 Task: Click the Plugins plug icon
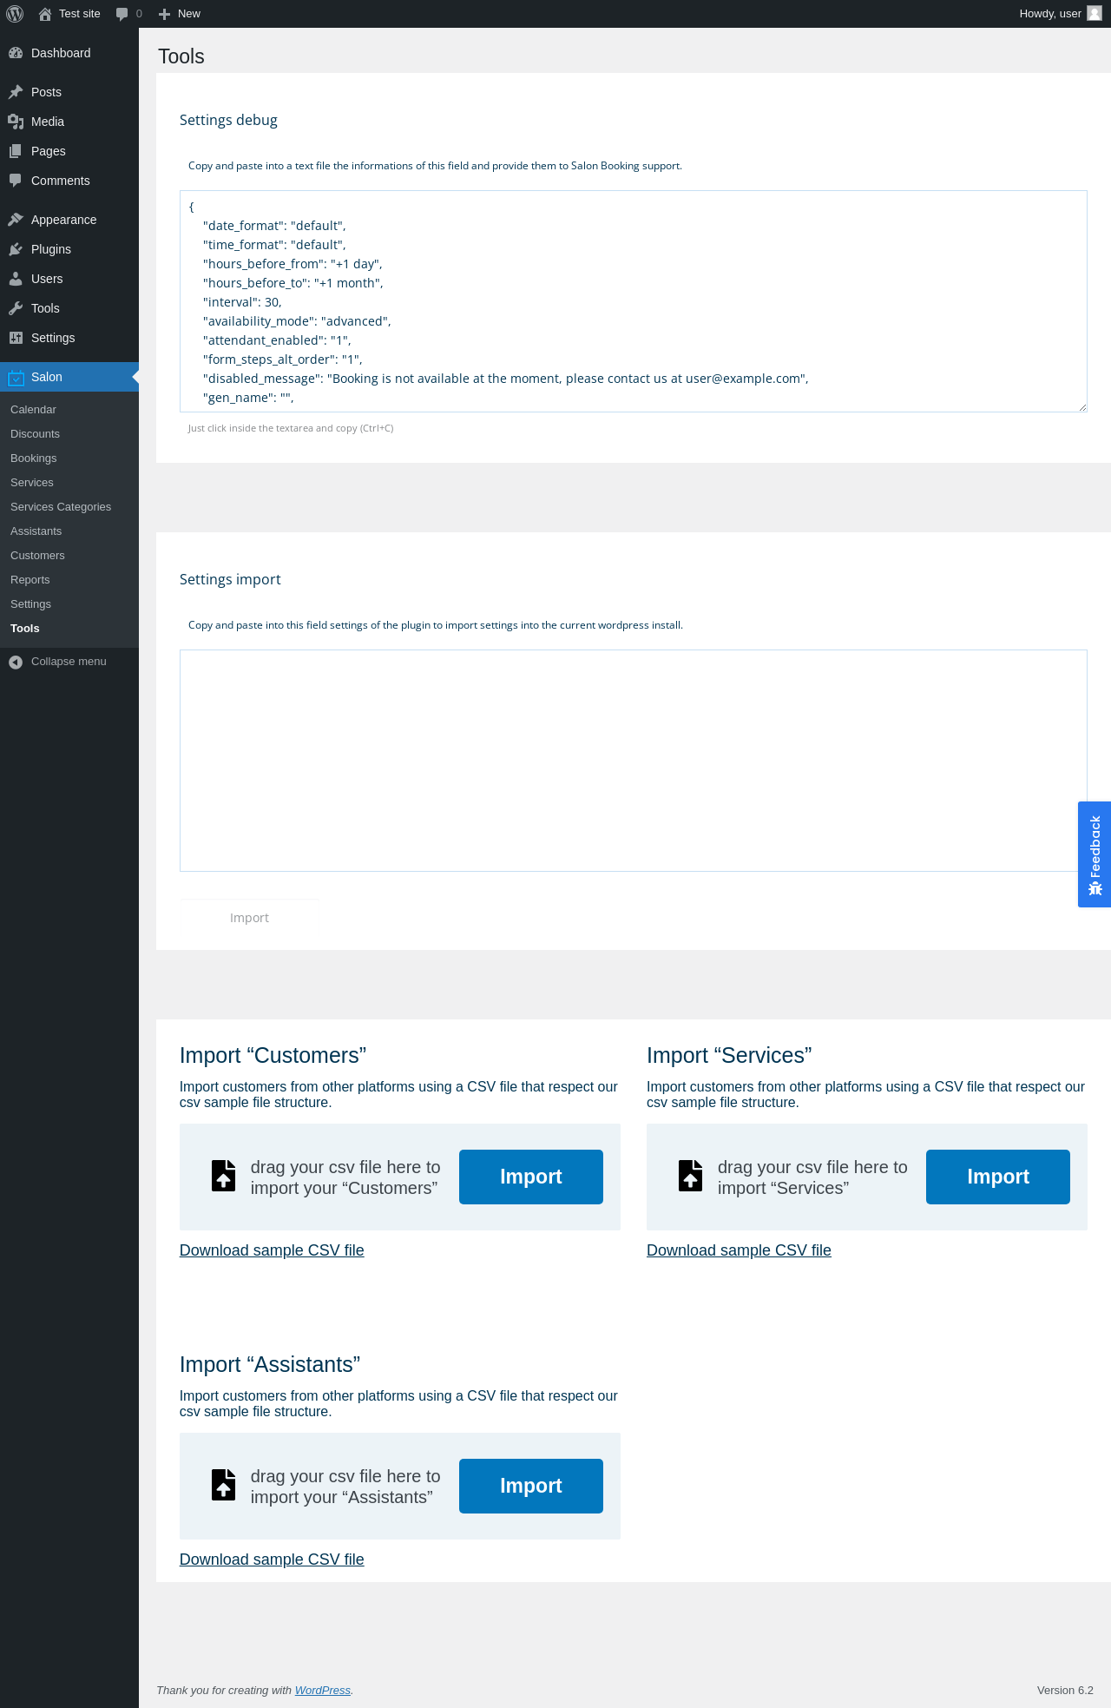(16, 249)
